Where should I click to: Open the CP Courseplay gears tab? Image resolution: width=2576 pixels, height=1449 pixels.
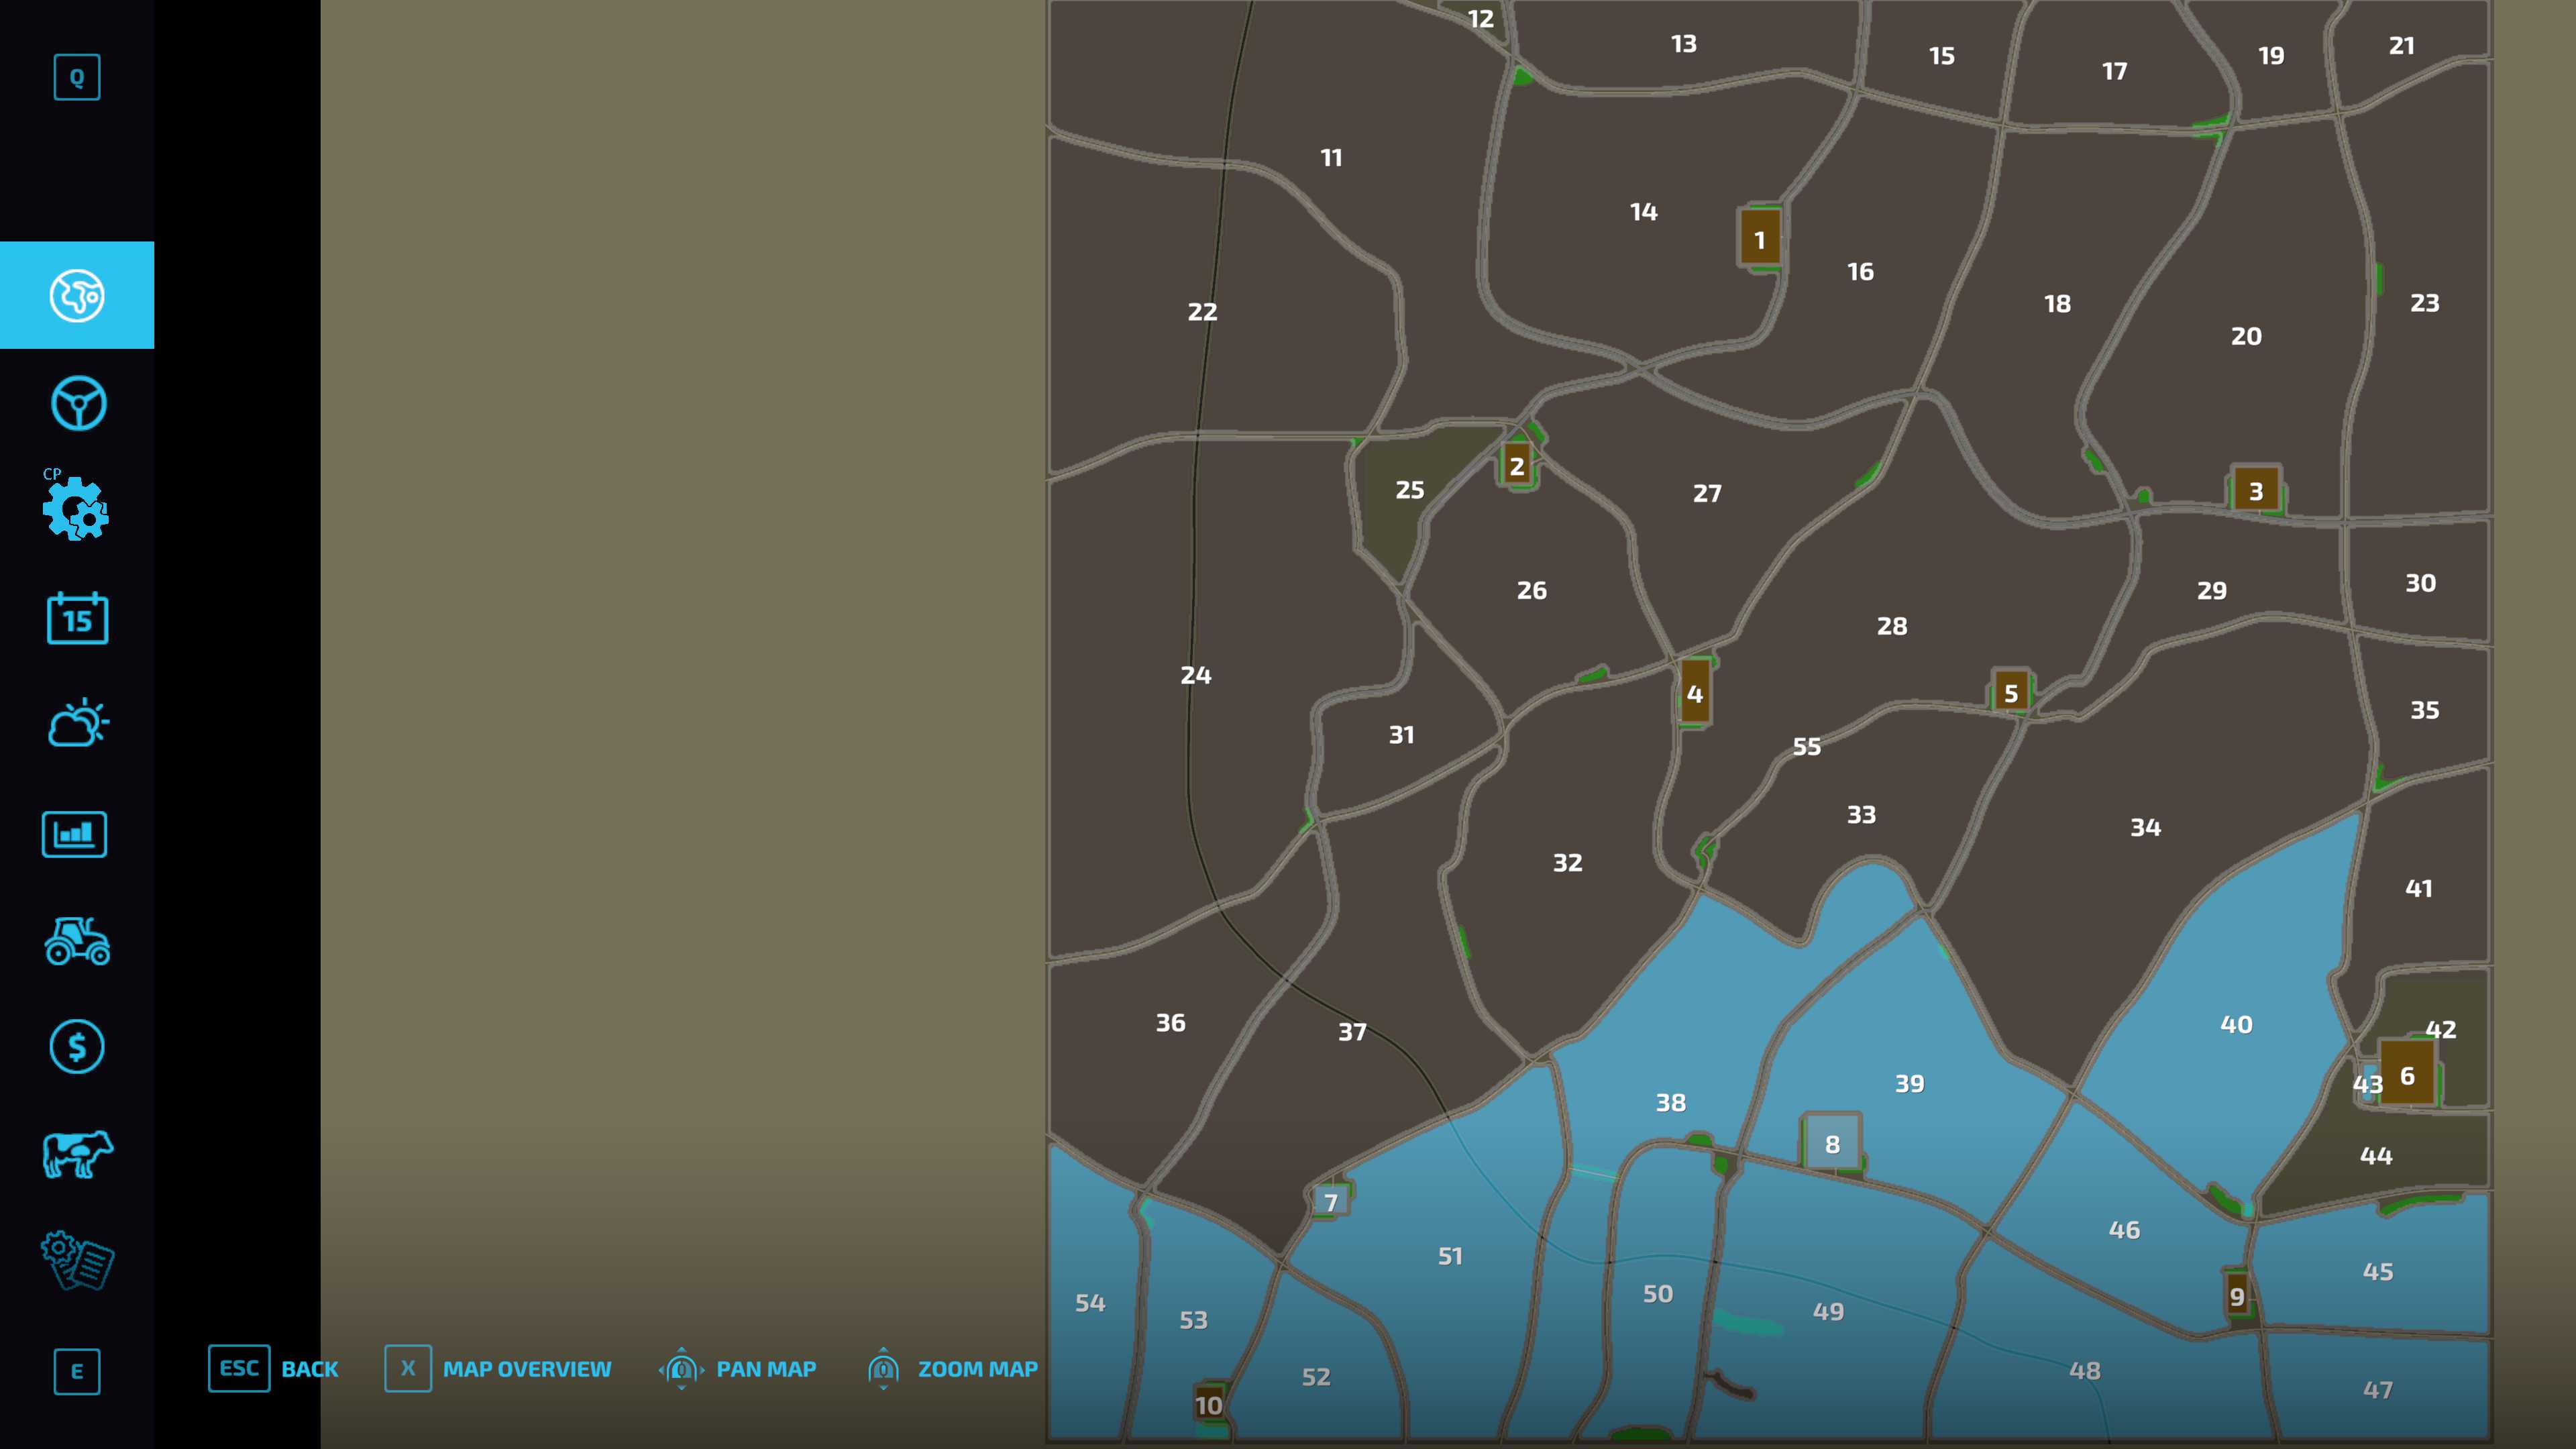click(76, 506)
